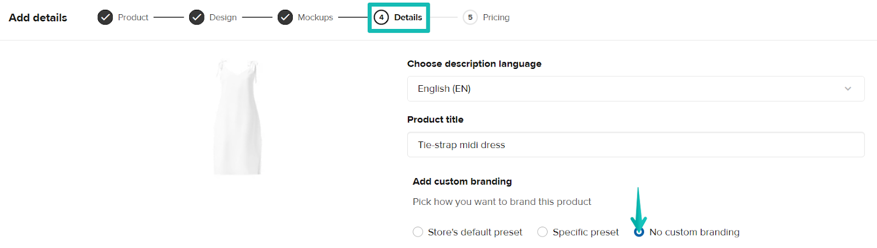Open the Mockups step label
This screenshot has width=877, height=248.
[315, 17]
